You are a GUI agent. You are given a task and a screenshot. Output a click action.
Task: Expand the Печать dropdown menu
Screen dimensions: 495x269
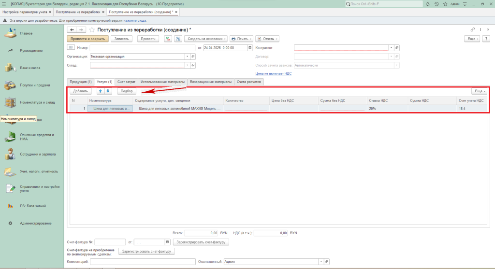click(x=241, y=39)
